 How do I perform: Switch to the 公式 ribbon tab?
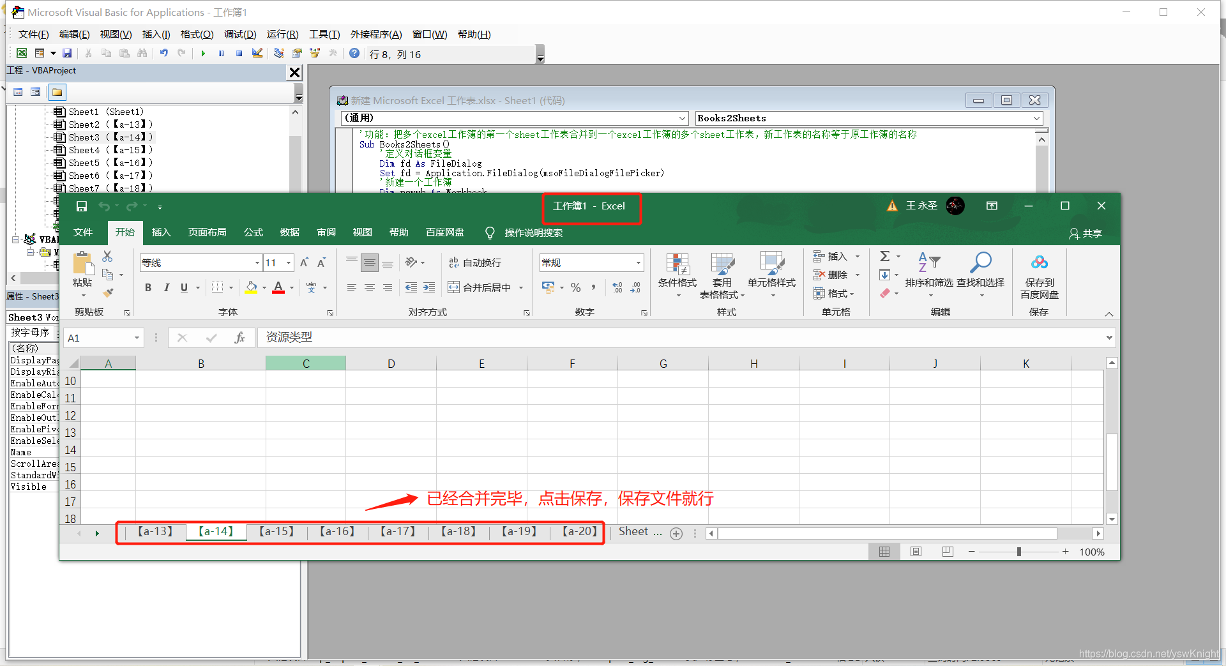[254, 232]
